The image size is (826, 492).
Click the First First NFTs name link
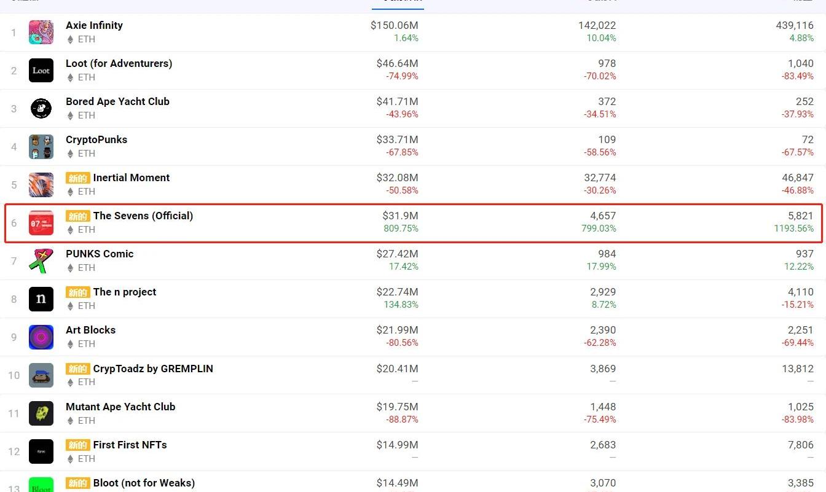(x=130, y=445)
